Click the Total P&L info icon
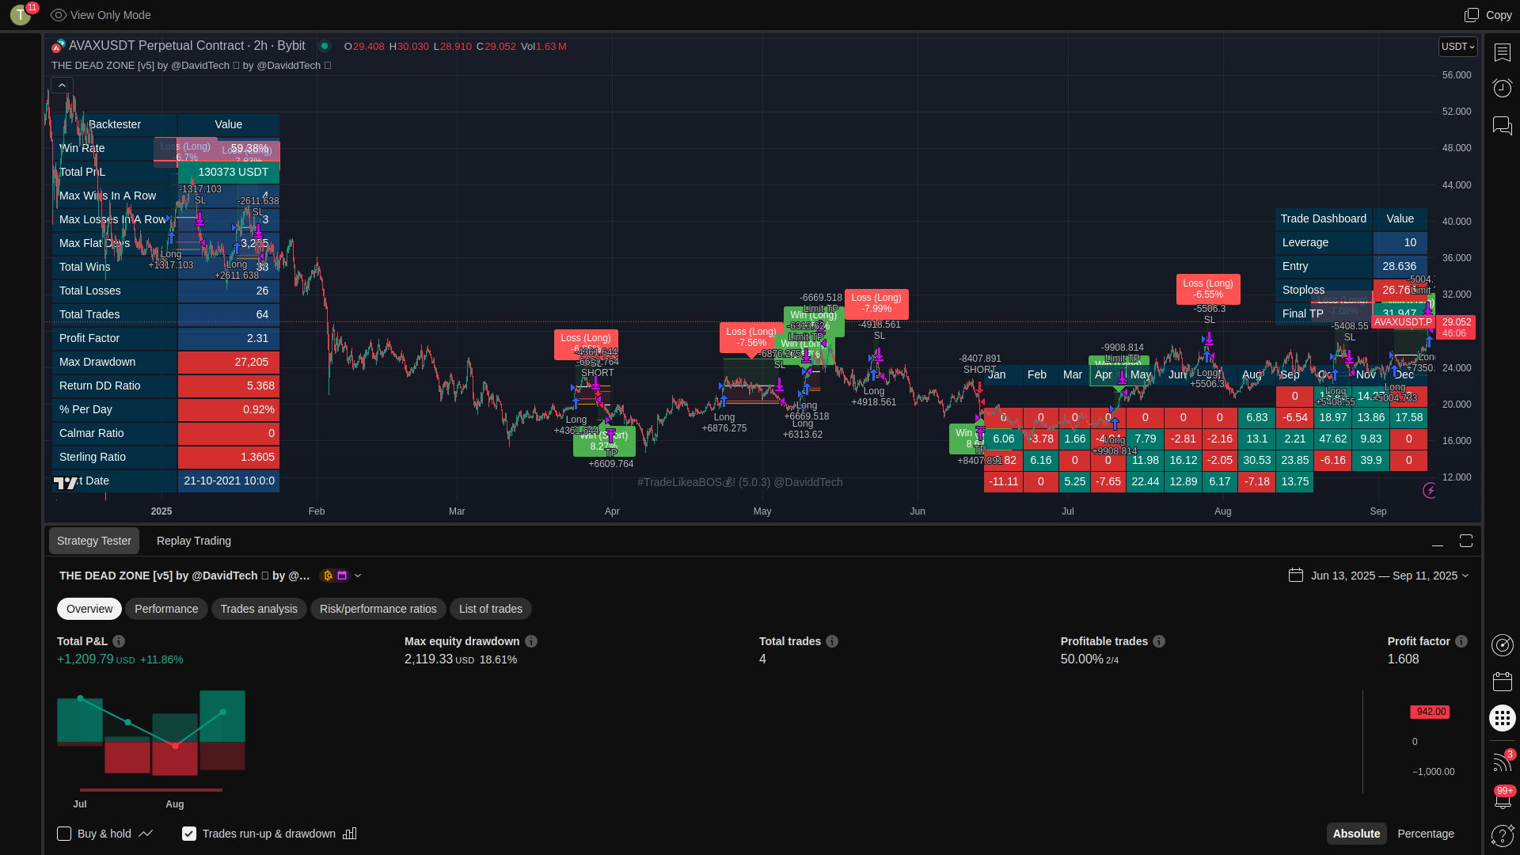Image resolution: width=1520 pixels, height=855 pixels. tap(119, 641)
